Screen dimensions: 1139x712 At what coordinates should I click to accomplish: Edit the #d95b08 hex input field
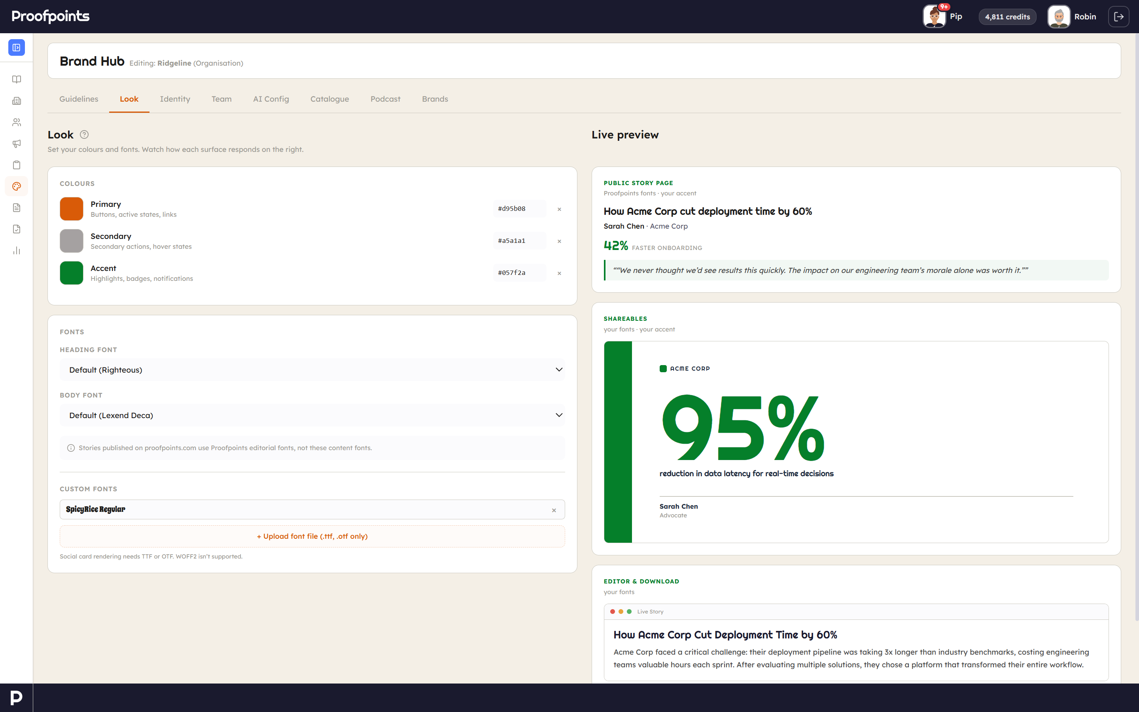tap(520, 208)
